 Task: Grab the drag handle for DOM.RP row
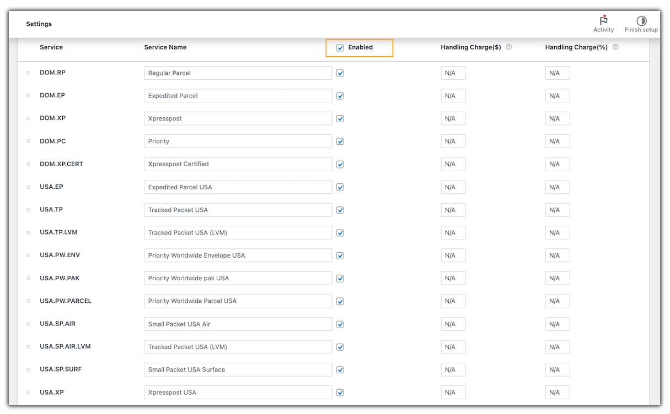click(28, 73)
